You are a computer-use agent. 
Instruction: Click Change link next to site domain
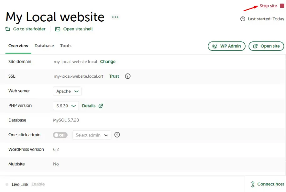click(108, 62)
